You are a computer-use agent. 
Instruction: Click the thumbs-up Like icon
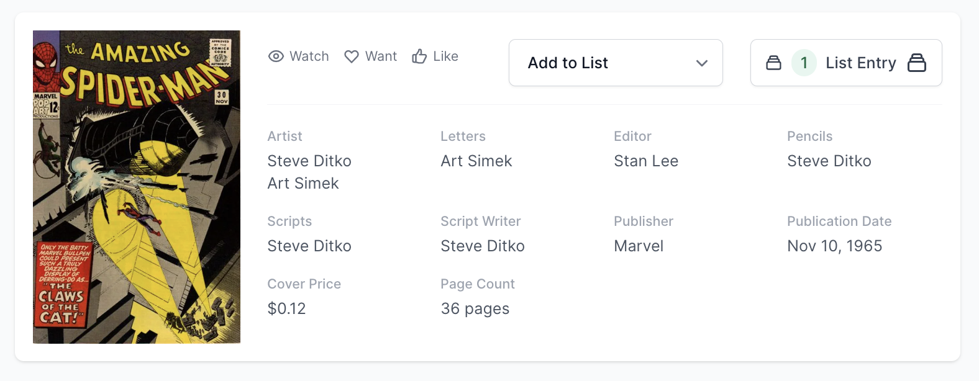point(419,56)
